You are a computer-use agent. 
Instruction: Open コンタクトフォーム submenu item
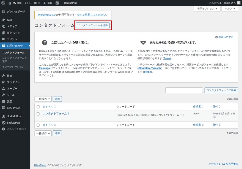coord(13,53)
